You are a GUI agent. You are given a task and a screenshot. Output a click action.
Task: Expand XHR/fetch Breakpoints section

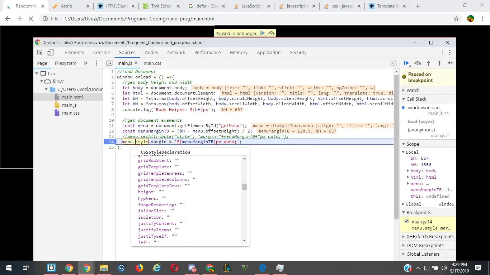coord(430,236)
